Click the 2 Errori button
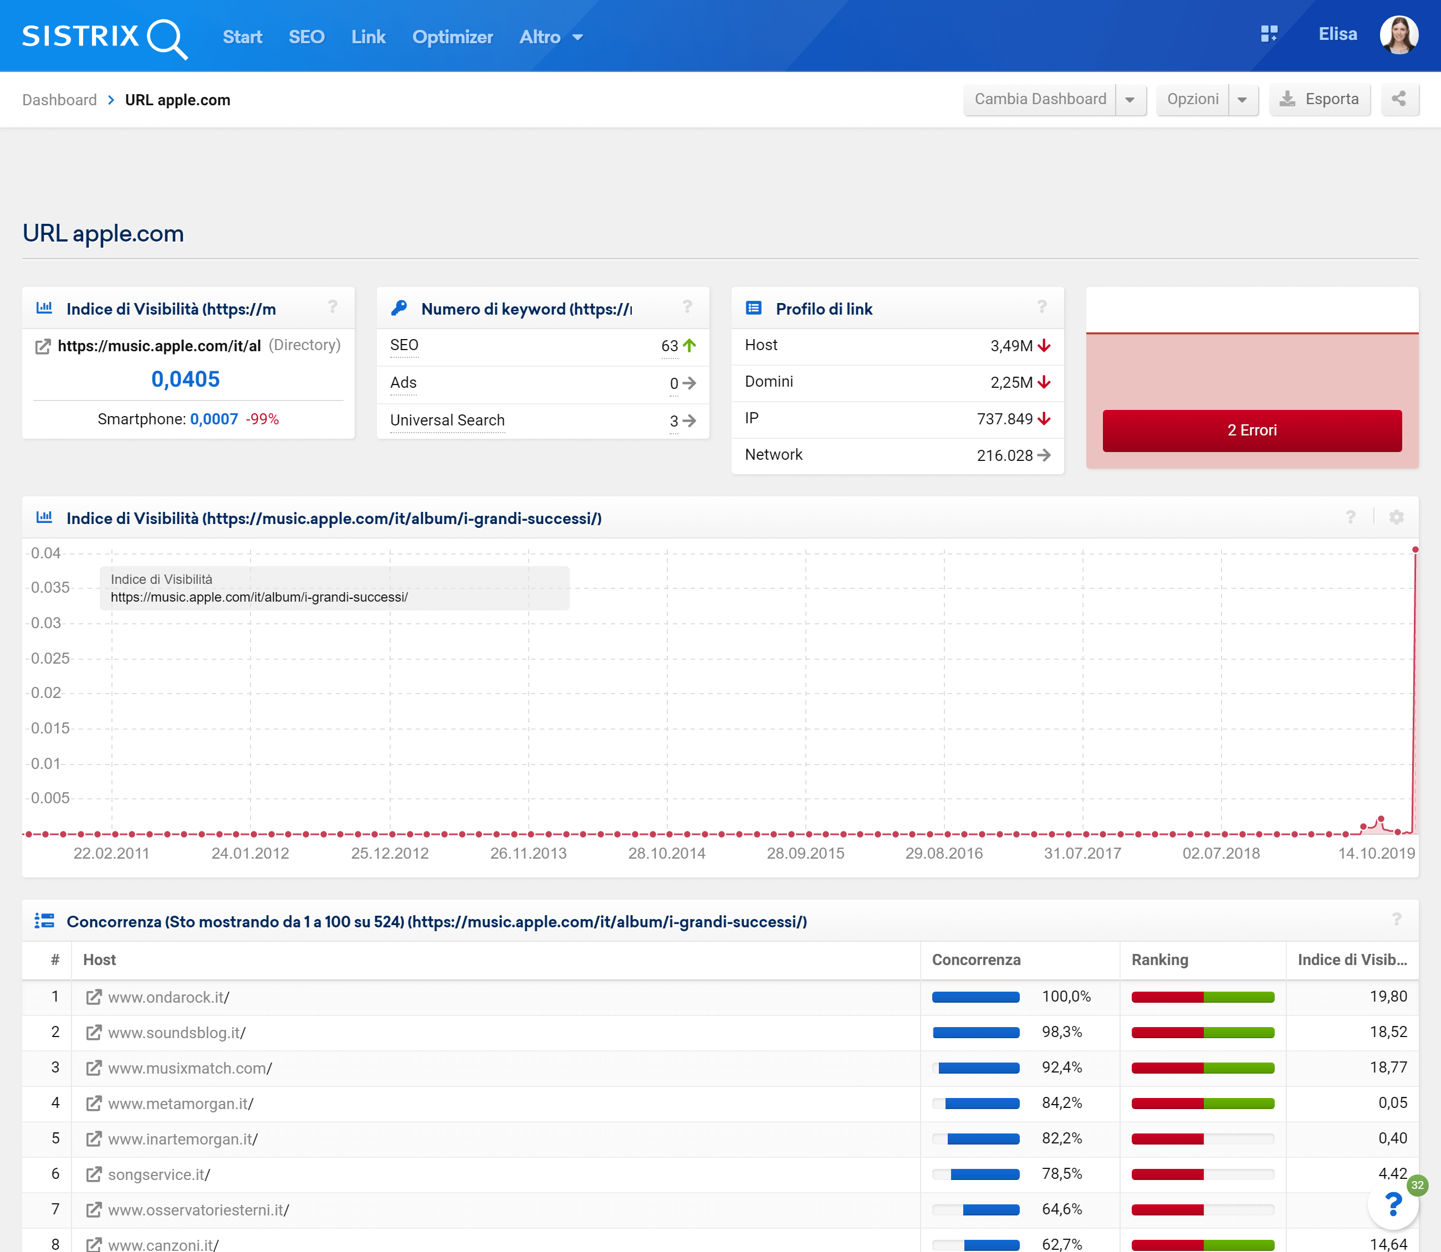The image size is (1441, 1252). tap(1251, 430)
